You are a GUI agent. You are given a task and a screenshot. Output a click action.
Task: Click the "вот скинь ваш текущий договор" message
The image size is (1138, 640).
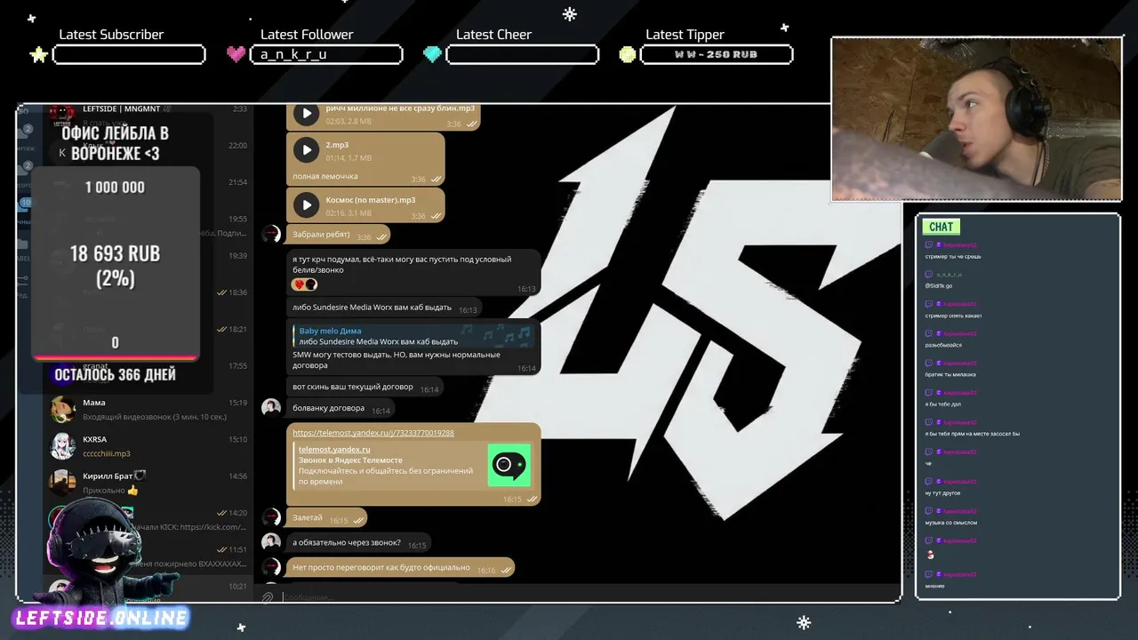365,388
